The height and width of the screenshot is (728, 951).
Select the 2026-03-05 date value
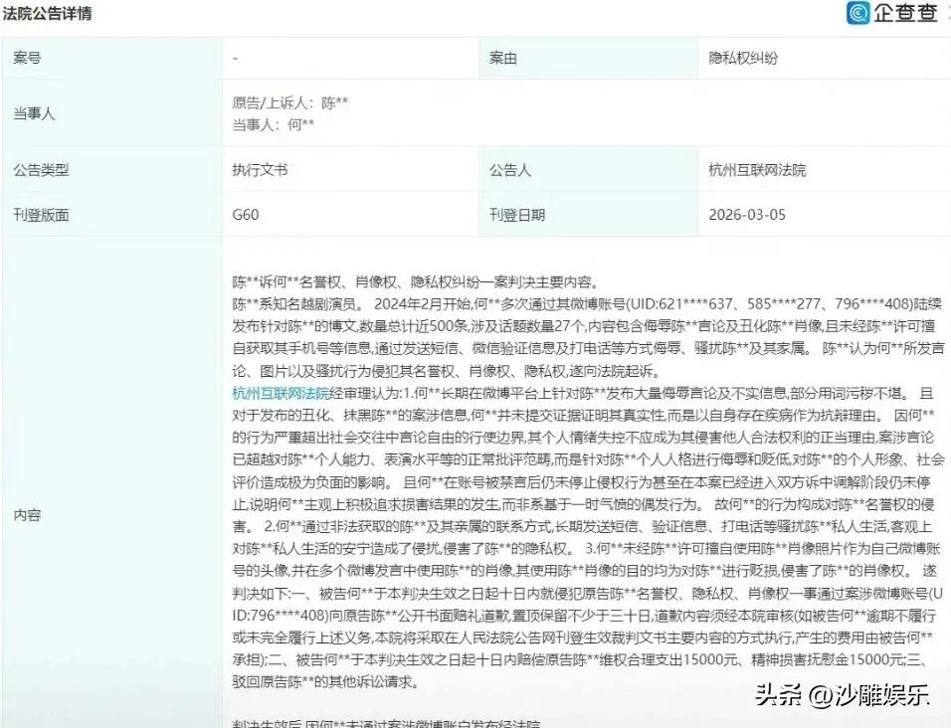[747, 215]
